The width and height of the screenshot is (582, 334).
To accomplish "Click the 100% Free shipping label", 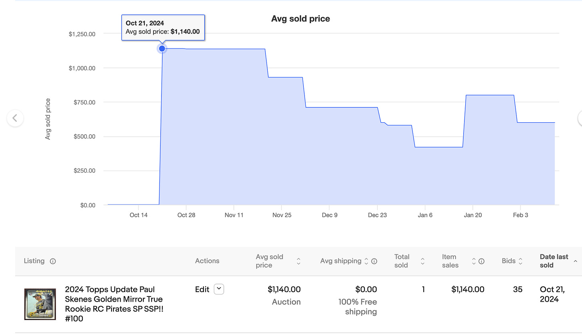I will 358,307.
